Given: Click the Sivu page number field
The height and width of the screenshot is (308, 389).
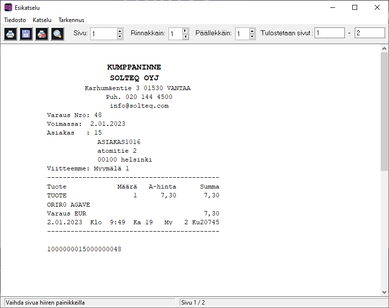Looking at the screenshot, I should (x=103, y=34).
